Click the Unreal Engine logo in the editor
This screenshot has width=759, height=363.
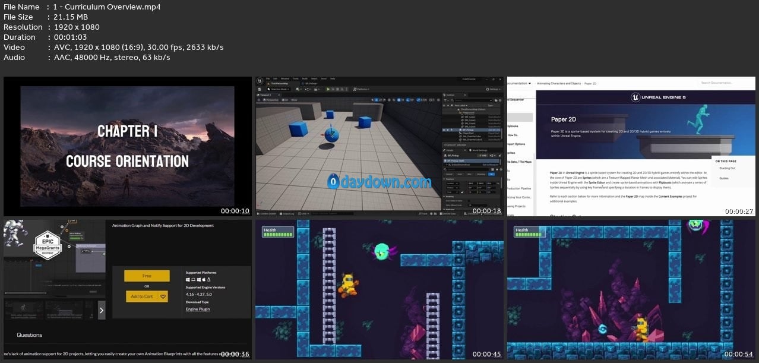click(260, 80)
